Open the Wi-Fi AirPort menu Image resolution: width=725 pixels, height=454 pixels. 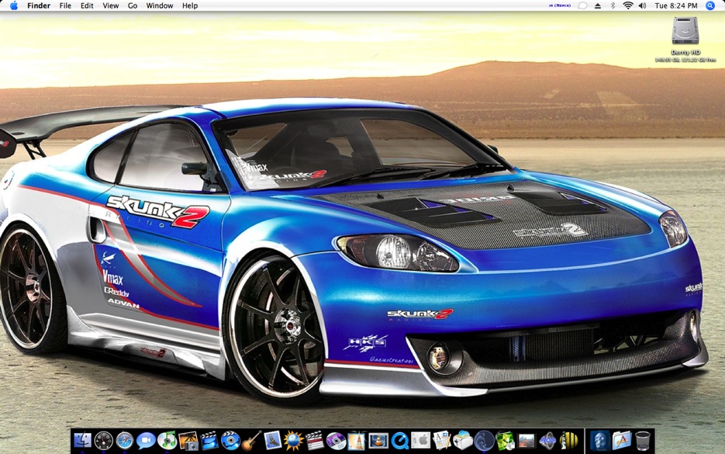coord(628,5)
